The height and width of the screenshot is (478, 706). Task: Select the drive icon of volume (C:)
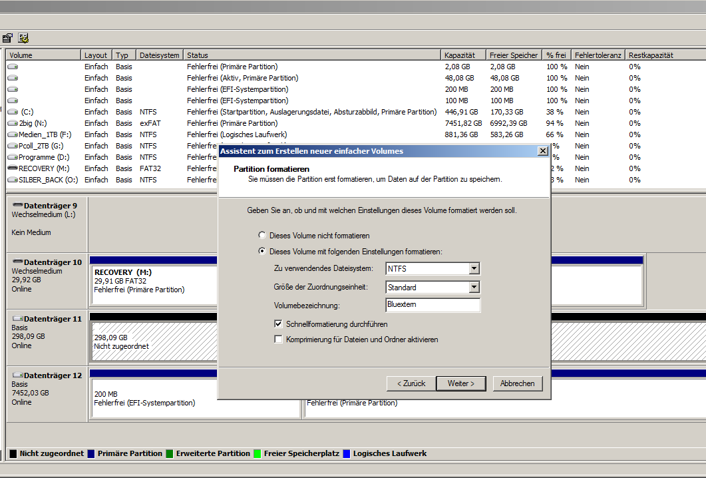tap(13, 112)
